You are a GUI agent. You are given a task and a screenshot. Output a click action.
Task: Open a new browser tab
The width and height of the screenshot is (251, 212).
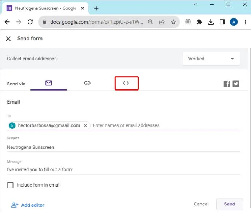[96, 8]
